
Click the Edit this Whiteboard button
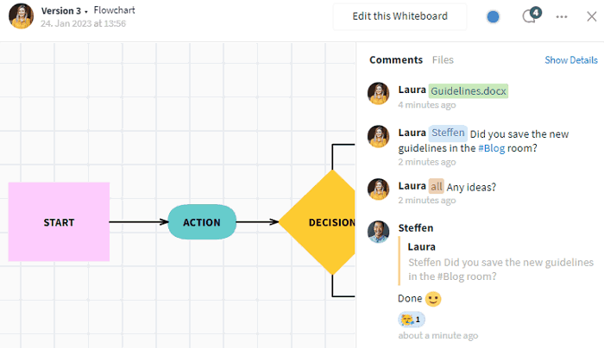tap(400, 16)
